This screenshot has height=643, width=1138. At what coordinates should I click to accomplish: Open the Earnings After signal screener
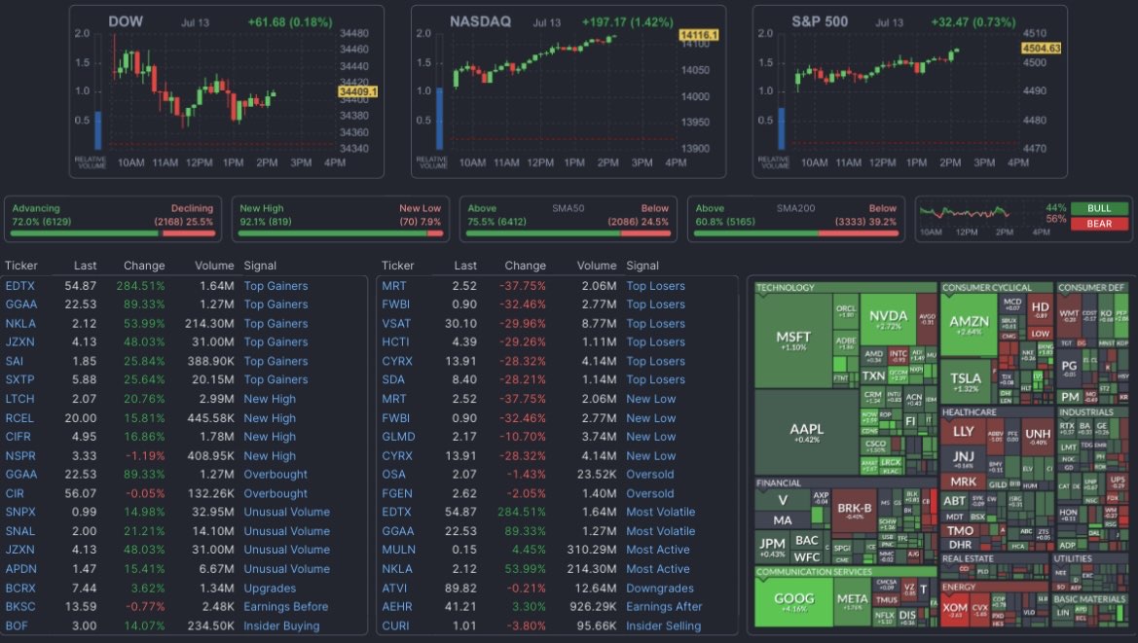[664, 607]
